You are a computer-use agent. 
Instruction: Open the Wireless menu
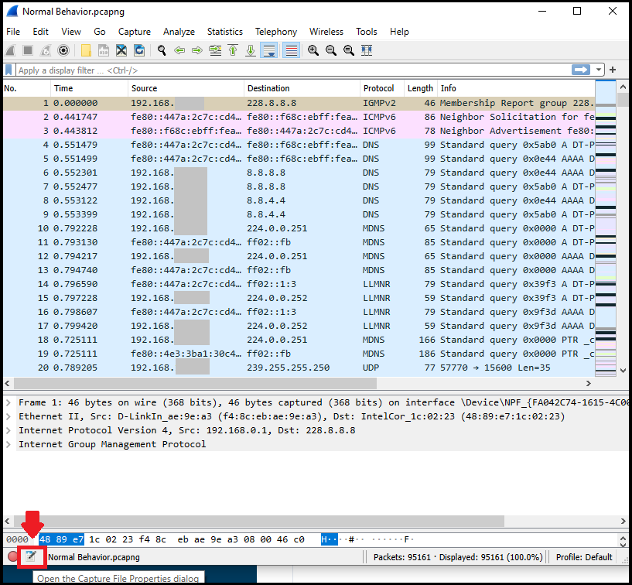pyautogui.click(x=326, y=32)
